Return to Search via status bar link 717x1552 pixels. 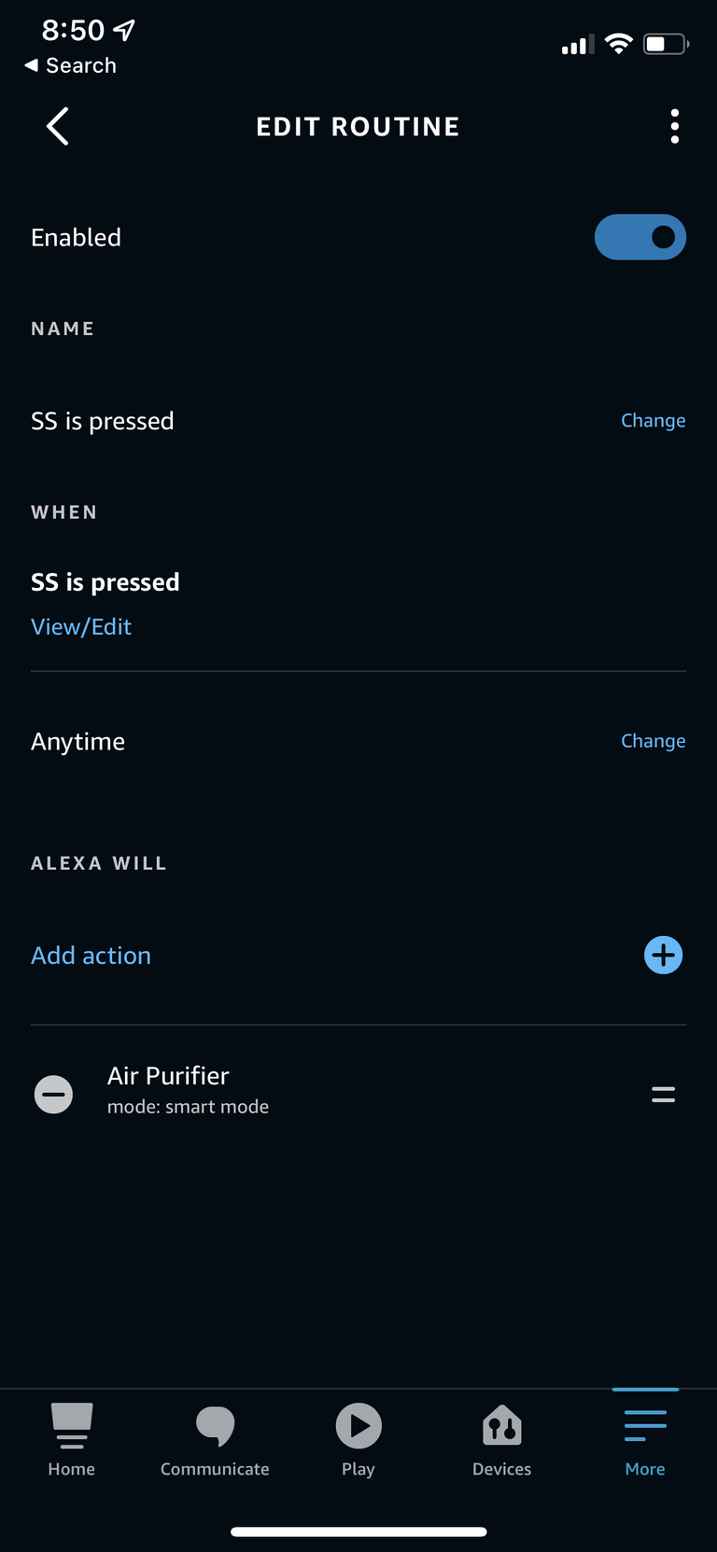point(71,65)
